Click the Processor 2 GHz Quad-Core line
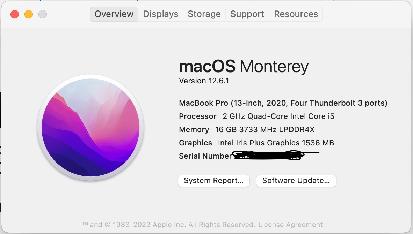413x234 pixels. click(256, 116)
